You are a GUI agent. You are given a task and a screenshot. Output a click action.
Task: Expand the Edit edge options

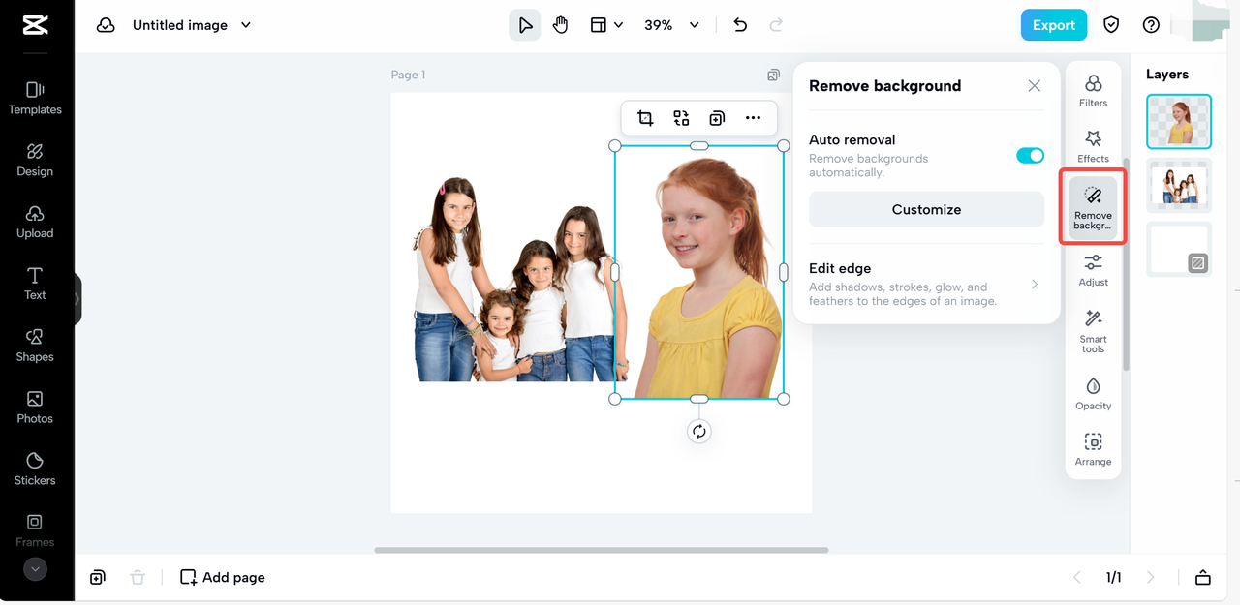coord(1034,285)
